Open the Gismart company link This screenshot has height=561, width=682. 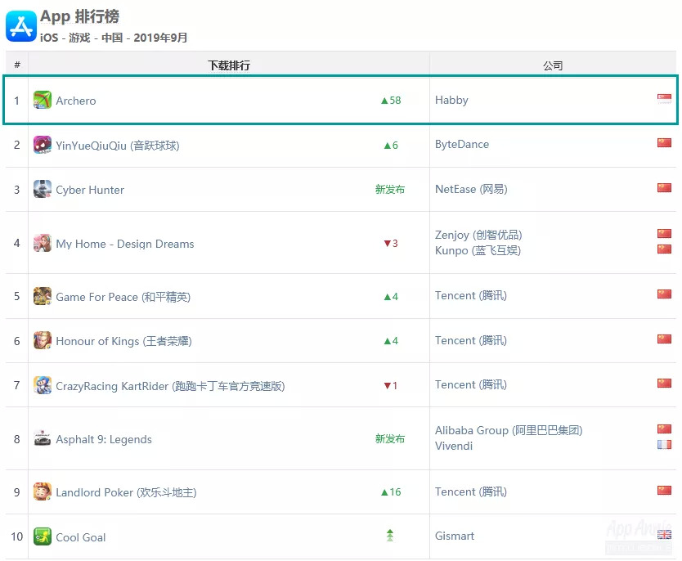455,536
